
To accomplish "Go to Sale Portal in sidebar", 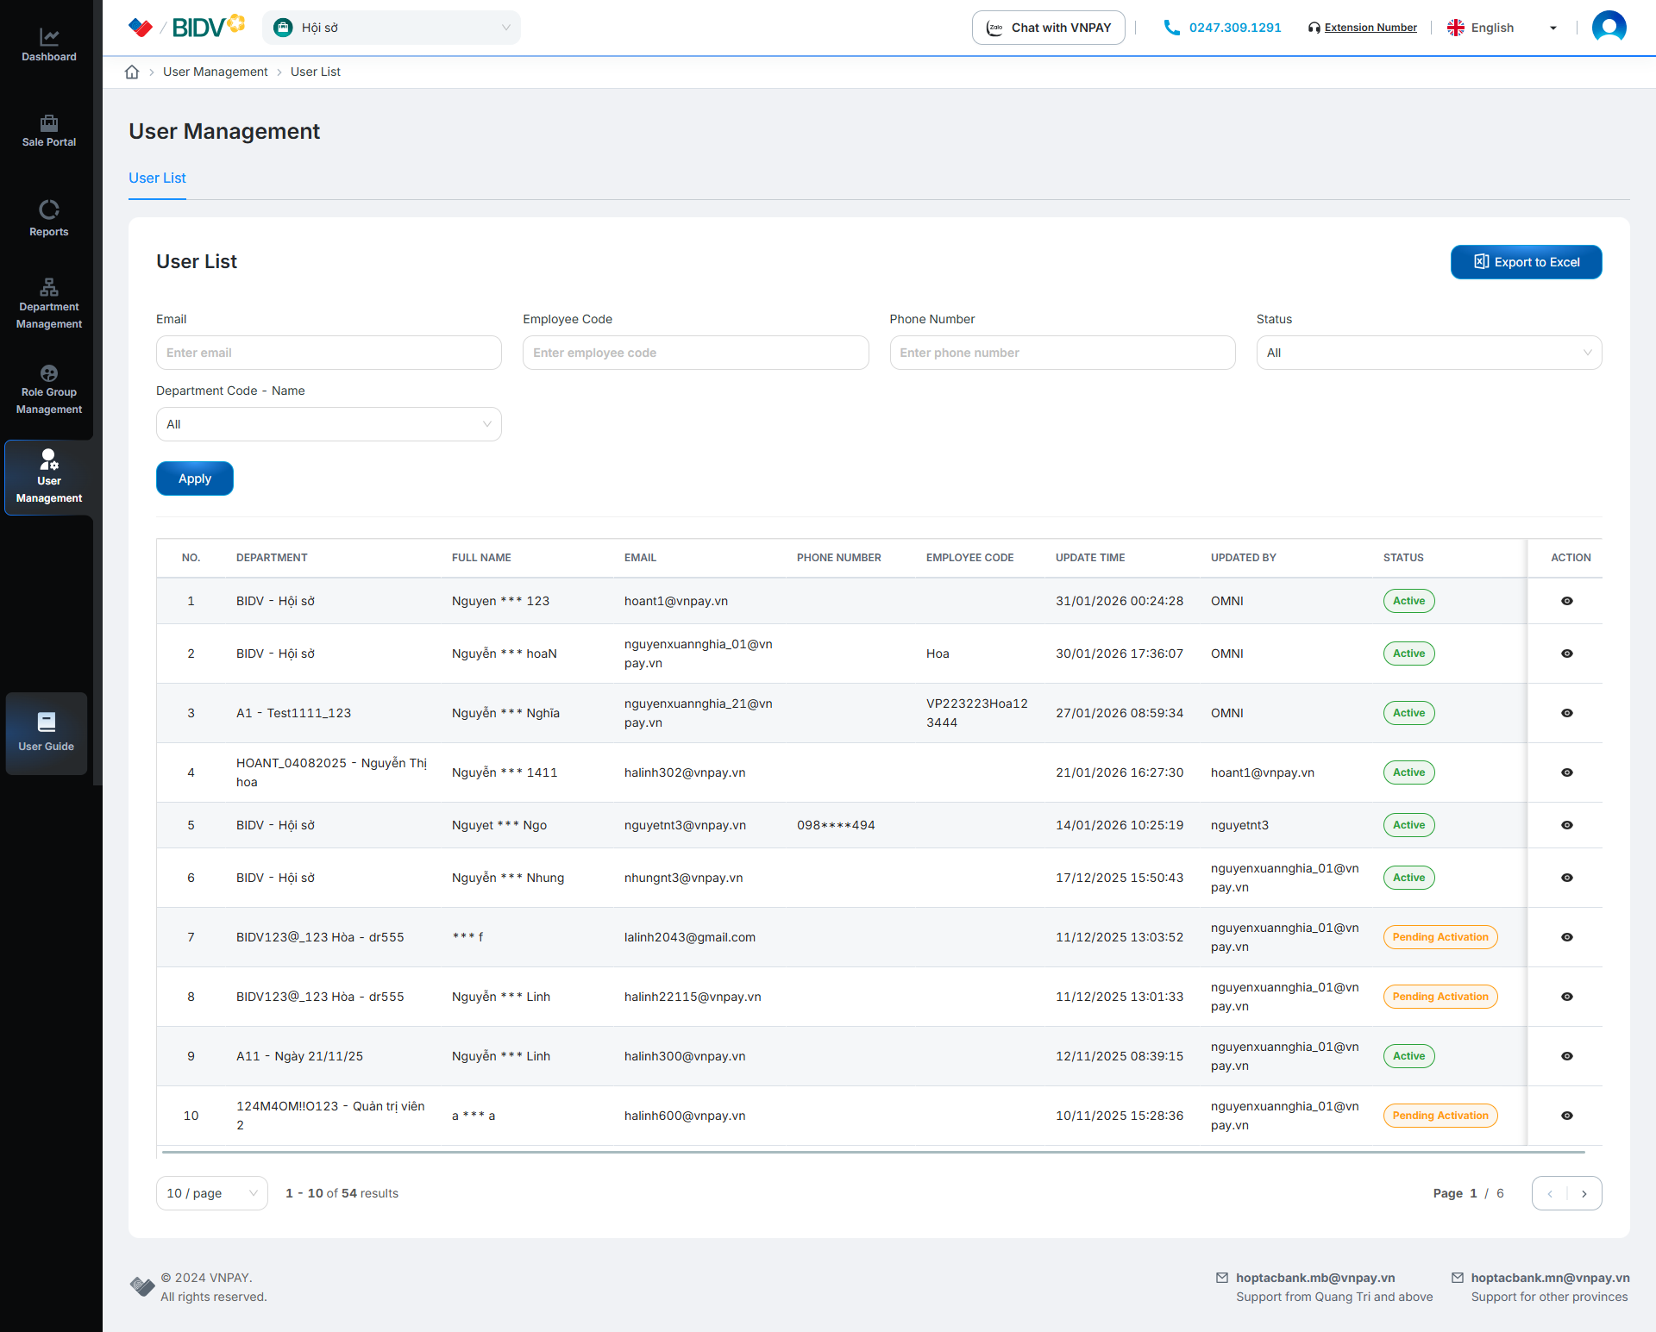I will pyautogui.click(x=48, y=131).
